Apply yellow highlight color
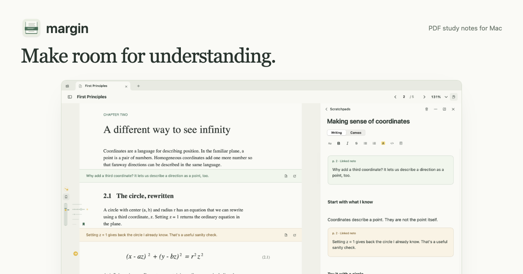This screenshot has height=274, width=523. [x=383, y=143]
